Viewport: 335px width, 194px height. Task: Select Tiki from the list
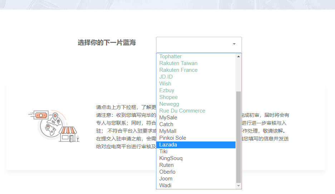click(x=196, y=151)
